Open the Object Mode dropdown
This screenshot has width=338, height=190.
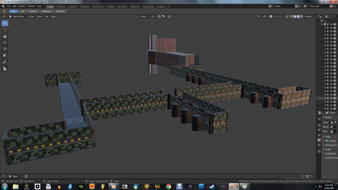point(18,16)
